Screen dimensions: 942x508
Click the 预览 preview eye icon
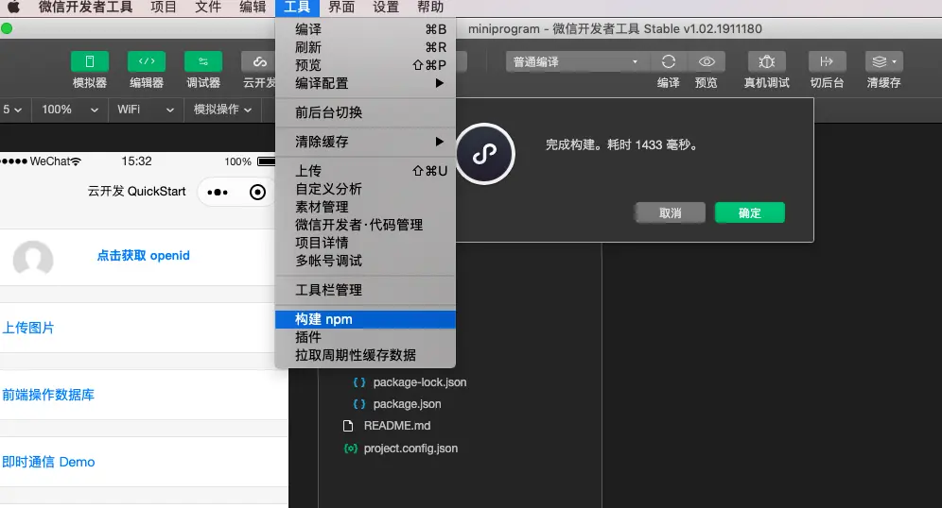(x=706, y=61)
